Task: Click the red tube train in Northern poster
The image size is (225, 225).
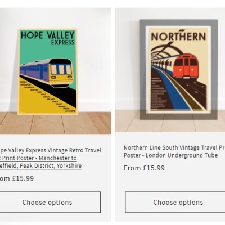Action: click(185, 66)
